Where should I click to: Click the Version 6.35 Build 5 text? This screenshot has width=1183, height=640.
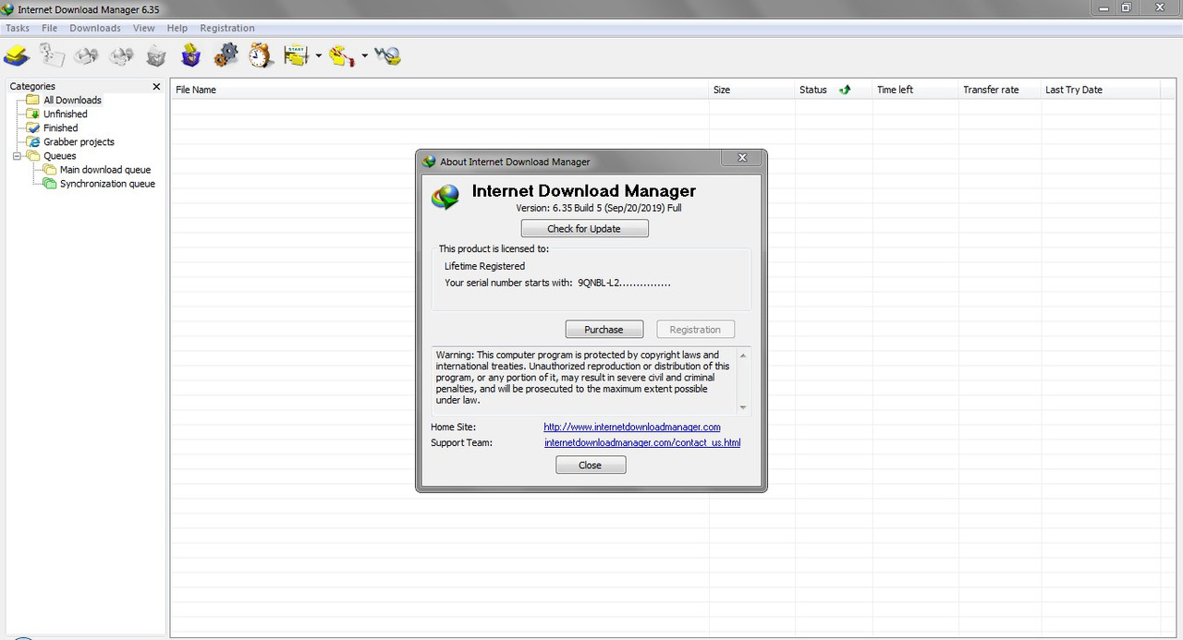(x=599, y=208)
